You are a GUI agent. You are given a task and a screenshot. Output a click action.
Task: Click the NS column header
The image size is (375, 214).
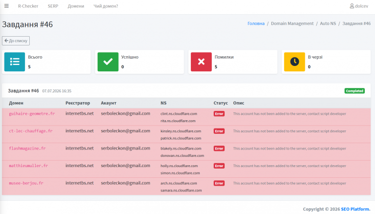[164, 103]
